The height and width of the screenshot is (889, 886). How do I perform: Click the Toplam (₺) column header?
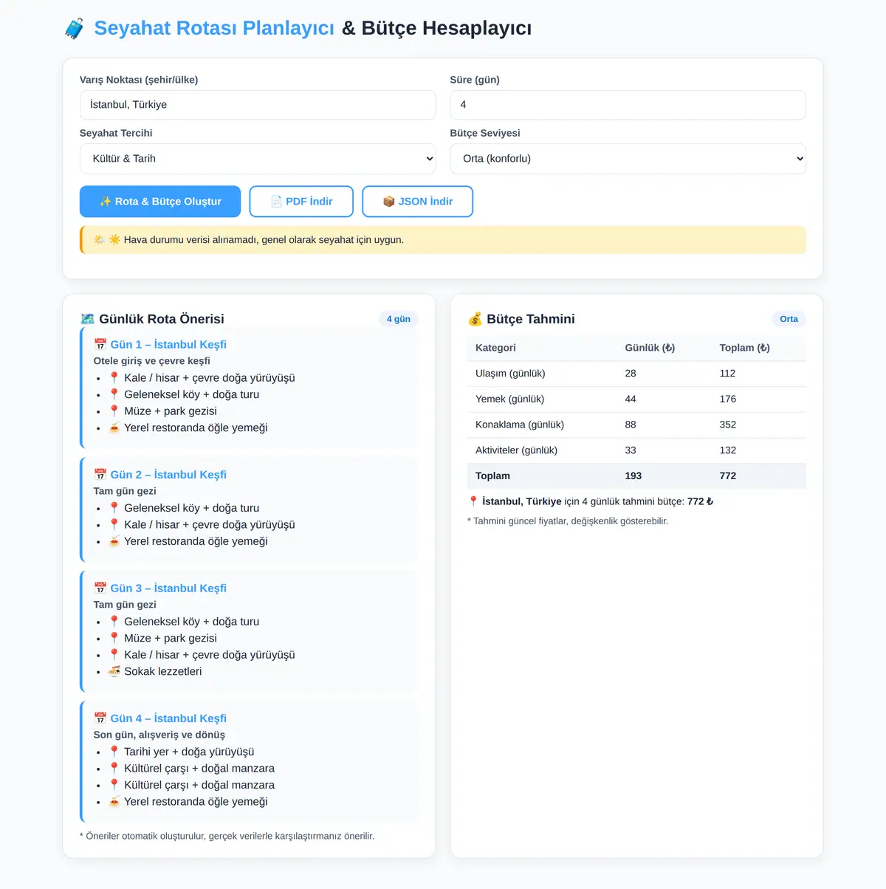[x=745, y=348]
